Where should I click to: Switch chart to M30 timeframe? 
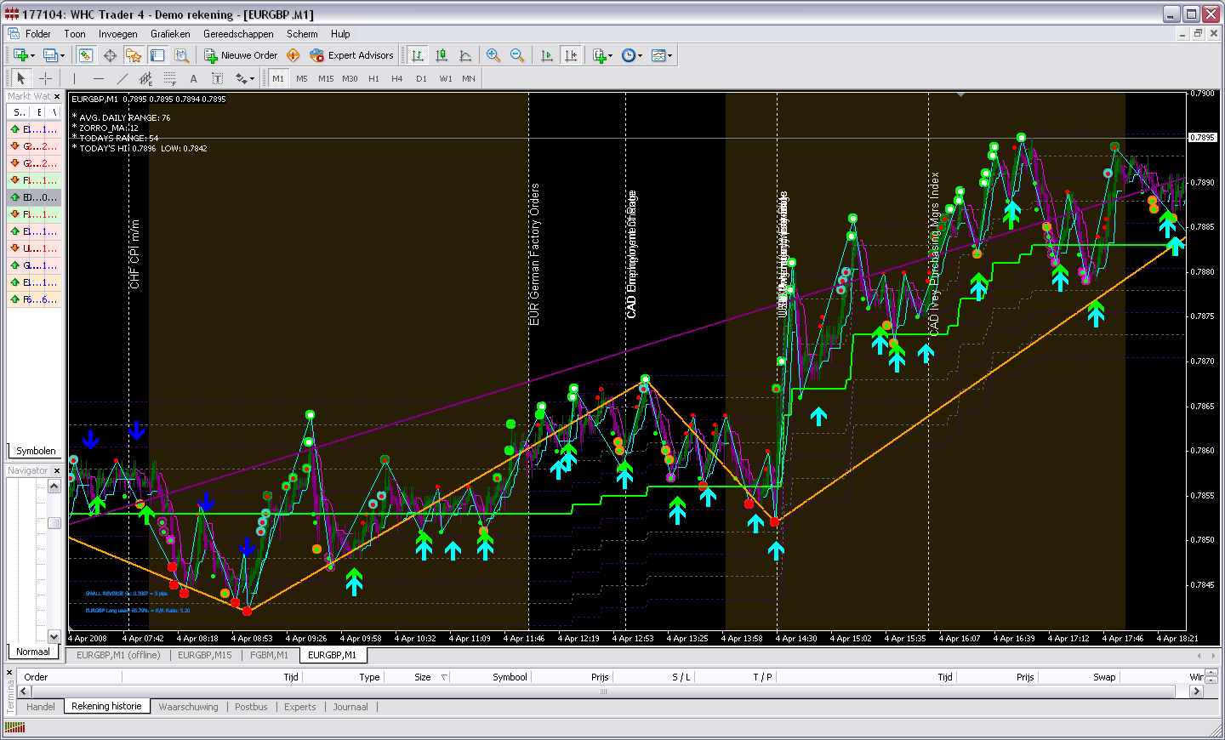(x=350, y=78)
